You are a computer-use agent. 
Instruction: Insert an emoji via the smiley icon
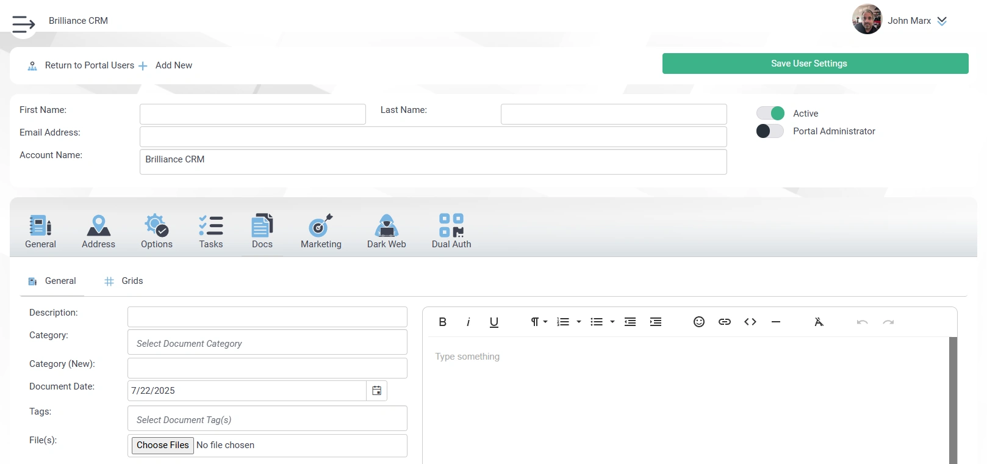(x=699, y=322)
